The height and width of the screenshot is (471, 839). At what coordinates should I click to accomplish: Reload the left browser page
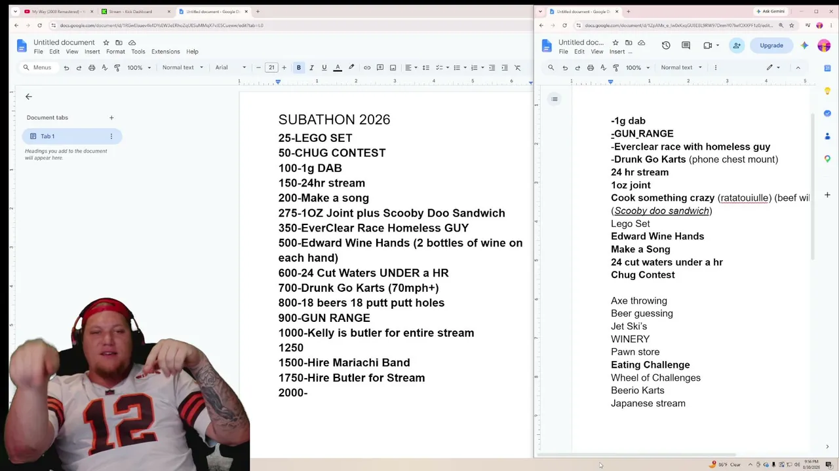[x=39, y=26]
